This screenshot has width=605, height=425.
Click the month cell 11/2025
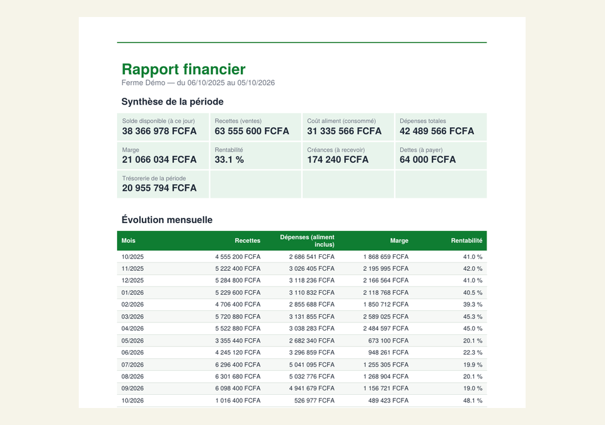click(132, 269)
